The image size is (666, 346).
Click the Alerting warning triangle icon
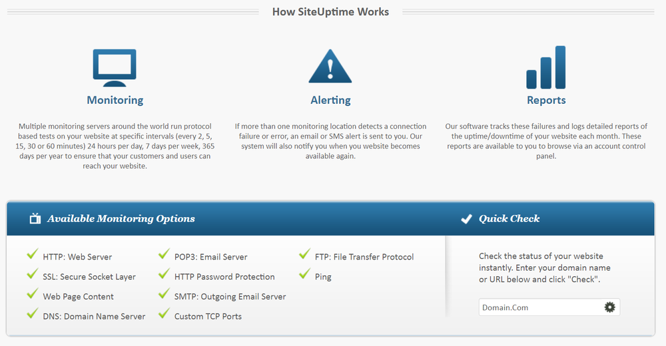pyautogui.click(x=330, y=67)
